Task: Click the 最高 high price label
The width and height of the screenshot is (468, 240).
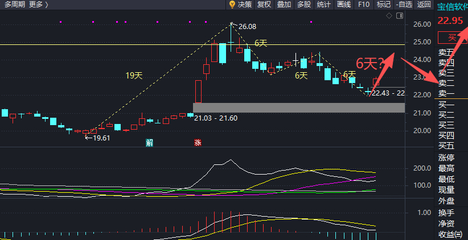Action: tap(446, 169)
